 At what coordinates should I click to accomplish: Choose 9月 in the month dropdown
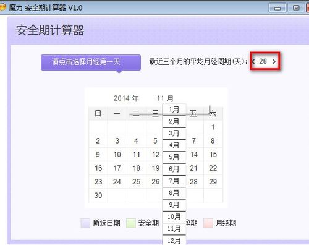174,205
